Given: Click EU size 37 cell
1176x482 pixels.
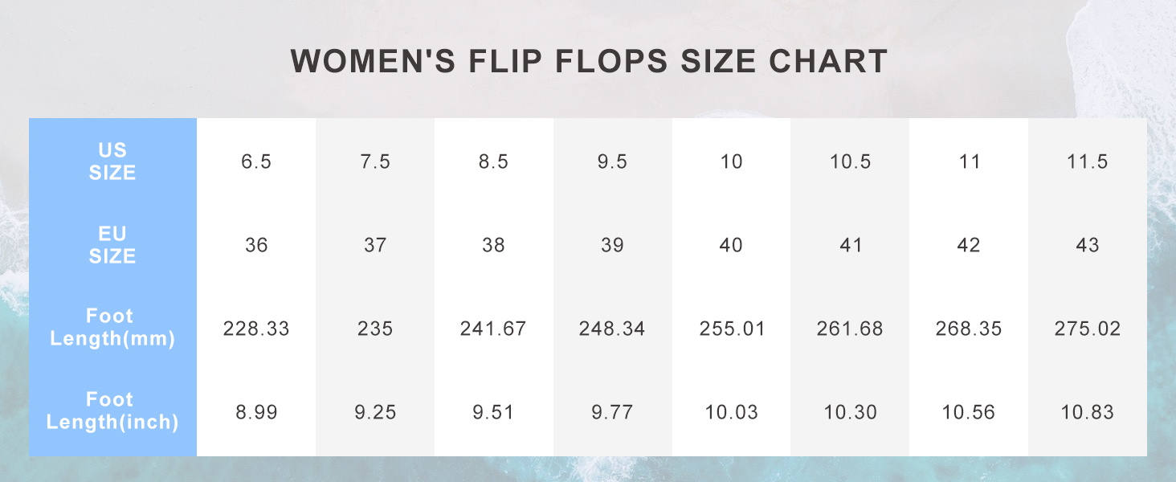Looking at the screenshot, I should pos(375,245).
